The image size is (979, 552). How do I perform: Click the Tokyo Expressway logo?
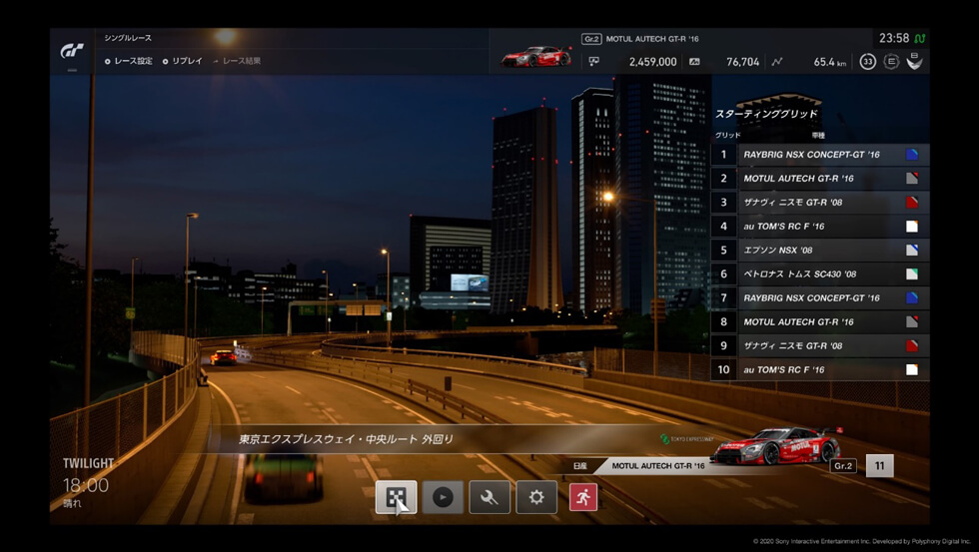687,439
